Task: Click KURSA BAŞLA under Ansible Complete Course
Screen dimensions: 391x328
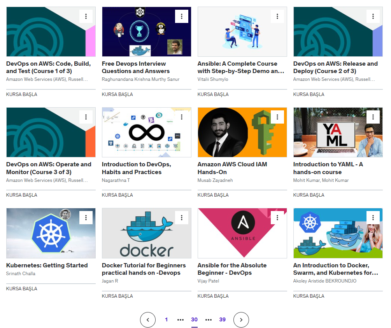Action: pyautogui.click(x=213, y=94)
